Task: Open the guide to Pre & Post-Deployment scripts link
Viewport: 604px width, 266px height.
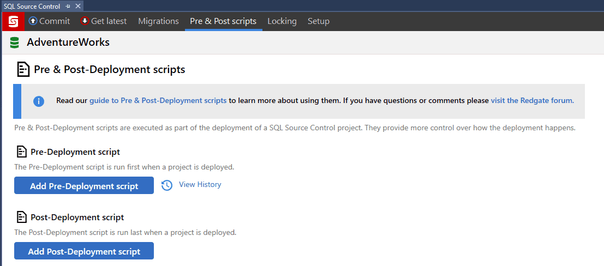Action: pyautogui.click(x=158, y=101)
